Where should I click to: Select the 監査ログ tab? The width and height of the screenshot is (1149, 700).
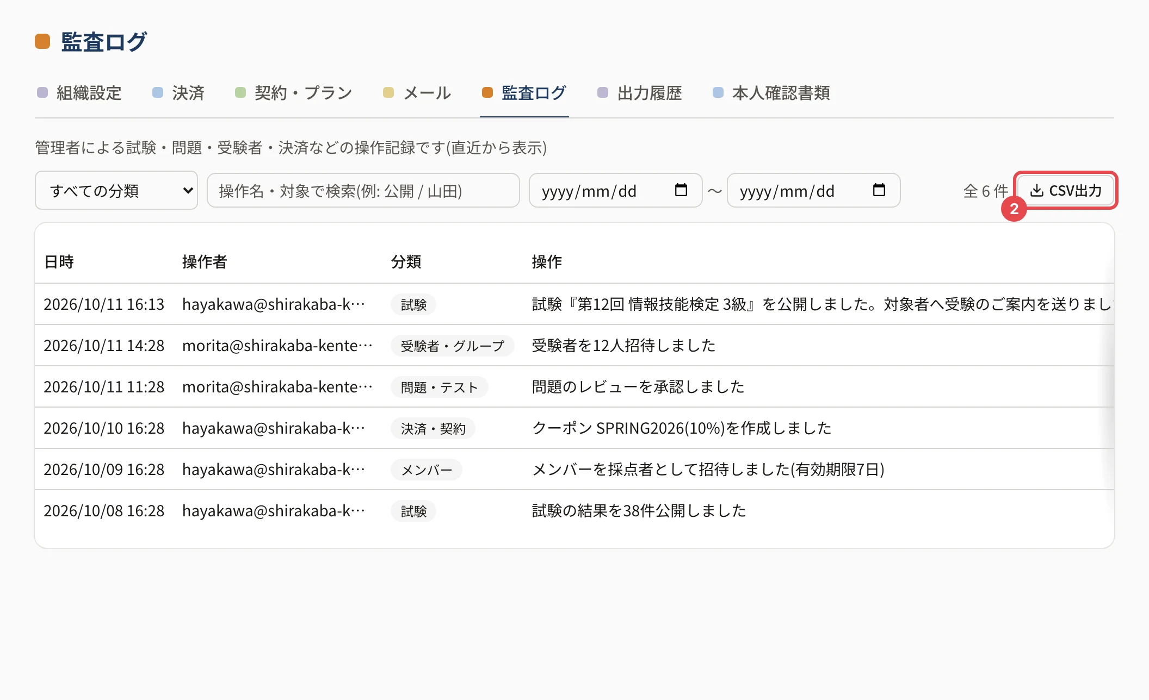524,93
